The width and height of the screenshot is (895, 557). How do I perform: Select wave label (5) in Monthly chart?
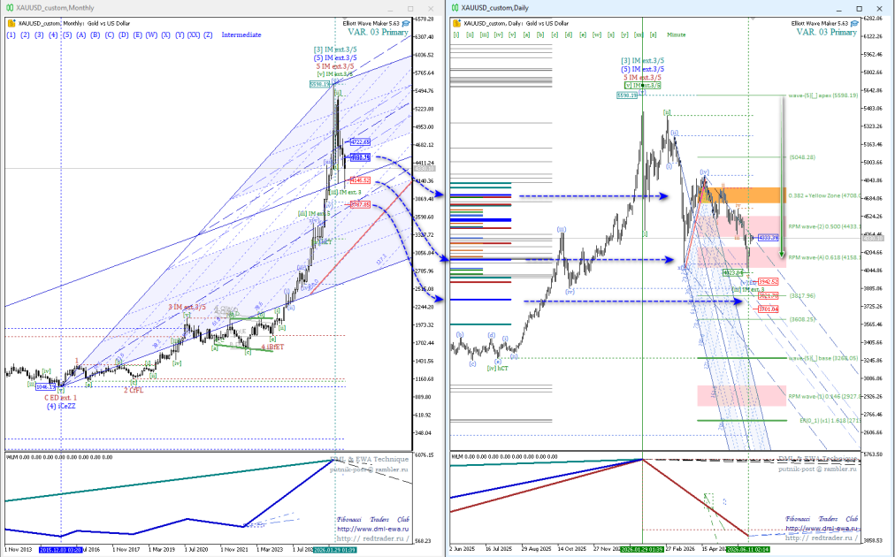point(67,34)
